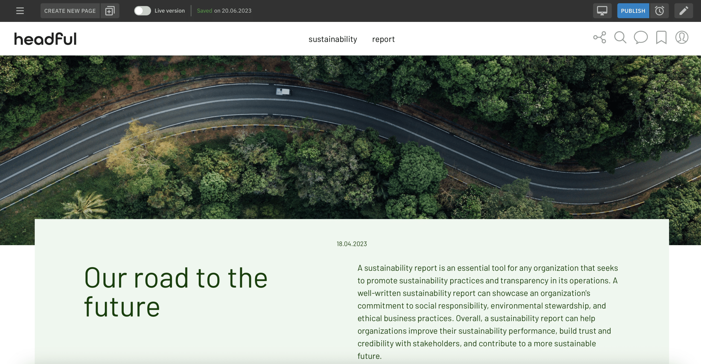The width and height of the screenshot is (701, 364).
Task: Click the forest road hero image
Action: 350,137
